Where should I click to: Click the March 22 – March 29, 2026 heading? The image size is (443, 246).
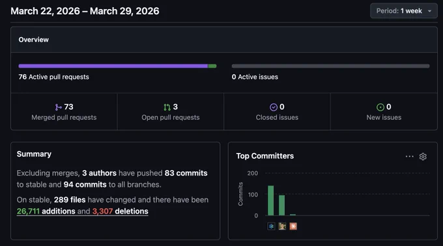tap(85, 11)
